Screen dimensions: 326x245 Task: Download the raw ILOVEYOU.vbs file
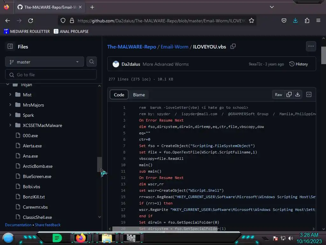pos(298,94)
